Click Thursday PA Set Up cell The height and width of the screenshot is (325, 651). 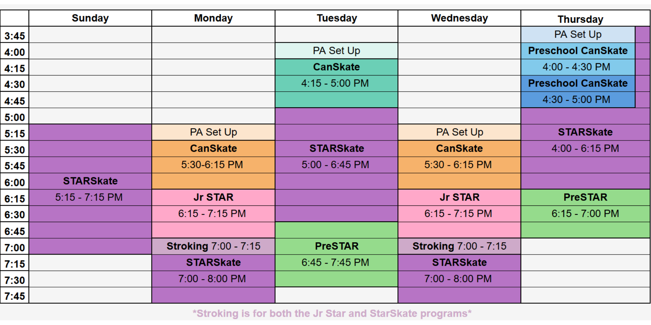tap(578, 35)
